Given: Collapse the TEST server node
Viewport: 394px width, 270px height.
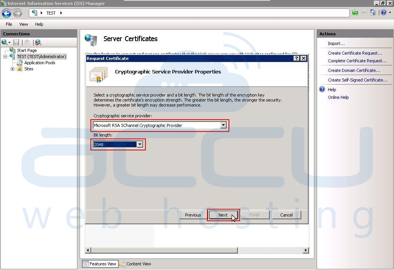Looking at the screenshot, I should coord(5,57).
